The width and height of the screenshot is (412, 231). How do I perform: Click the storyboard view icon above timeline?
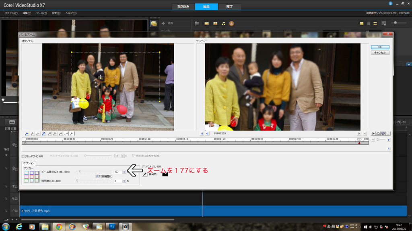point(12,122)
